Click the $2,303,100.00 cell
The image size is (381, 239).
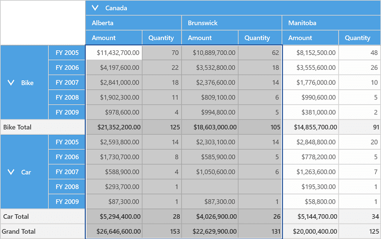tap(210, 142)
